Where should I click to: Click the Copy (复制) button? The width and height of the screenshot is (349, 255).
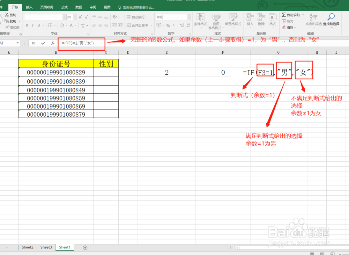(10, 21)
